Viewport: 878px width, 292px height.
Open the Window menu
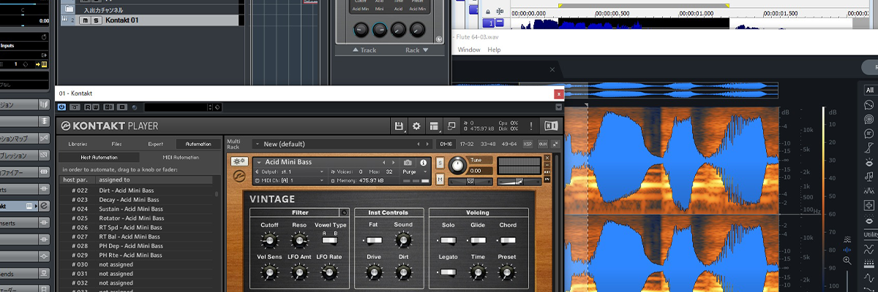pos(469,50)
